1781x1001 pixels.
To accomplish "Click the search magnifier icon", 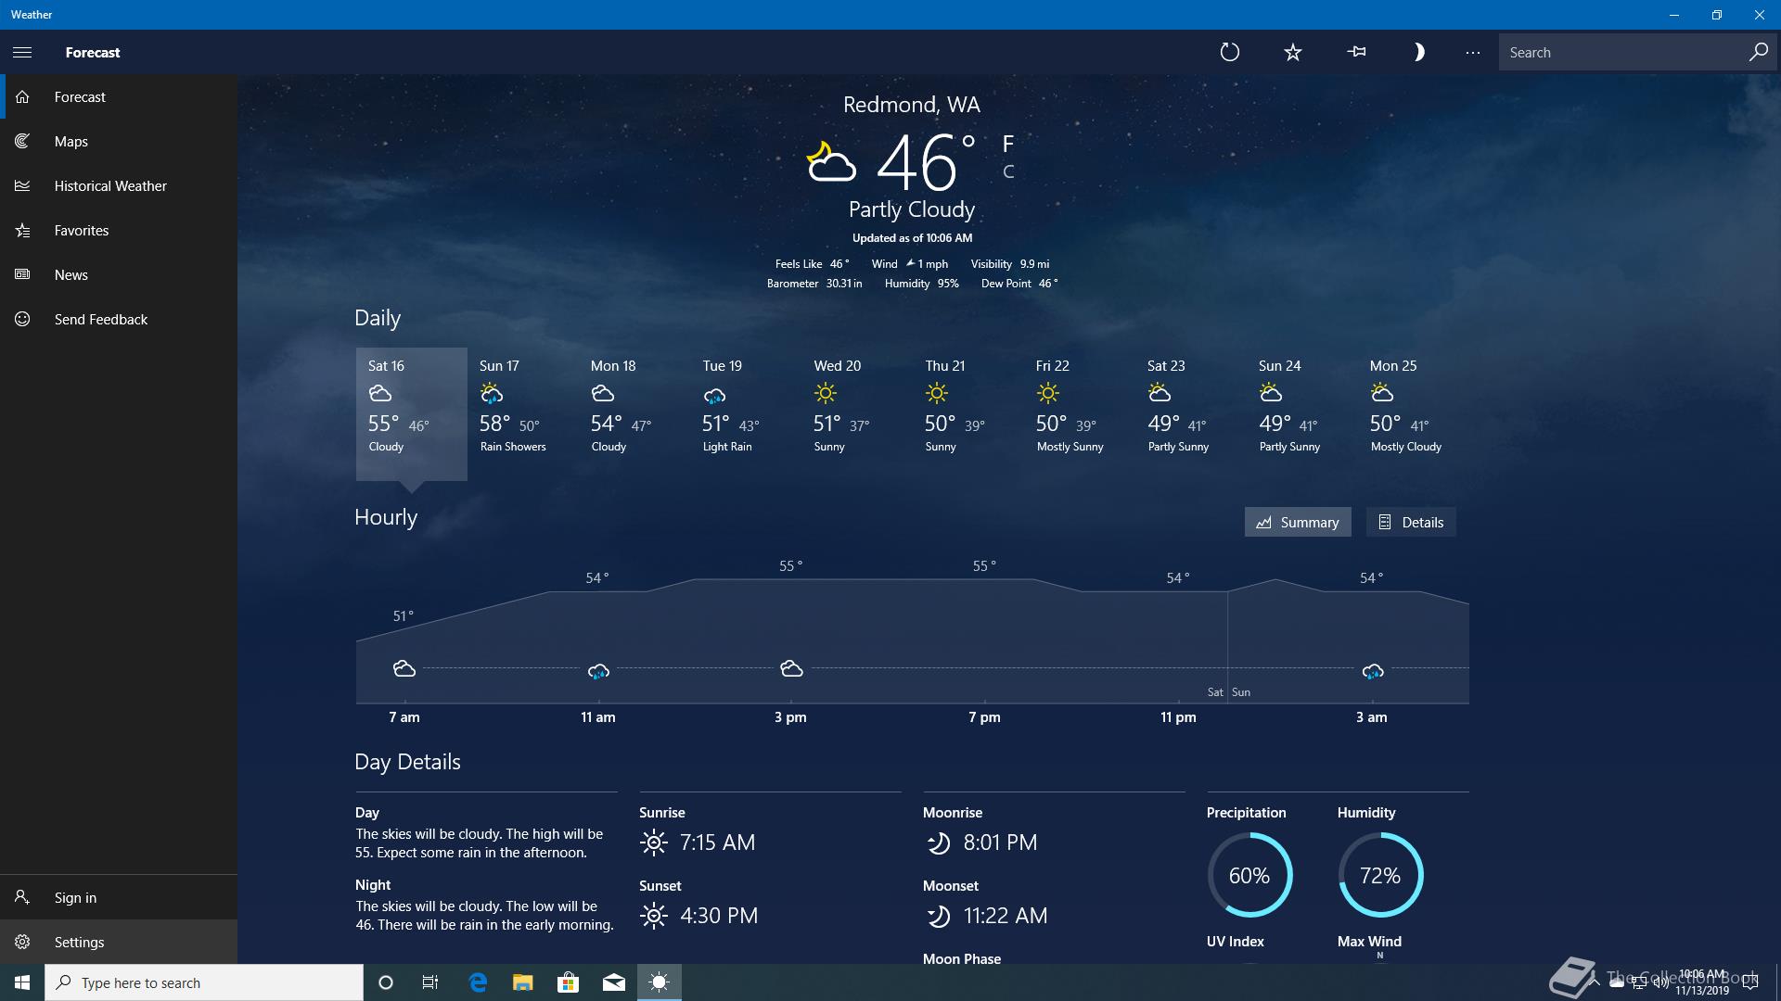I will coord(1758,52).
